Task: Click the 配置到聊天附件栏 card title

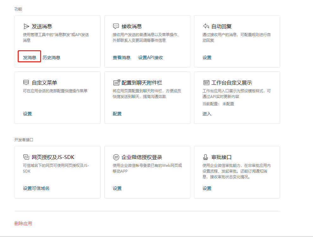Action: (x=142, y=82)
